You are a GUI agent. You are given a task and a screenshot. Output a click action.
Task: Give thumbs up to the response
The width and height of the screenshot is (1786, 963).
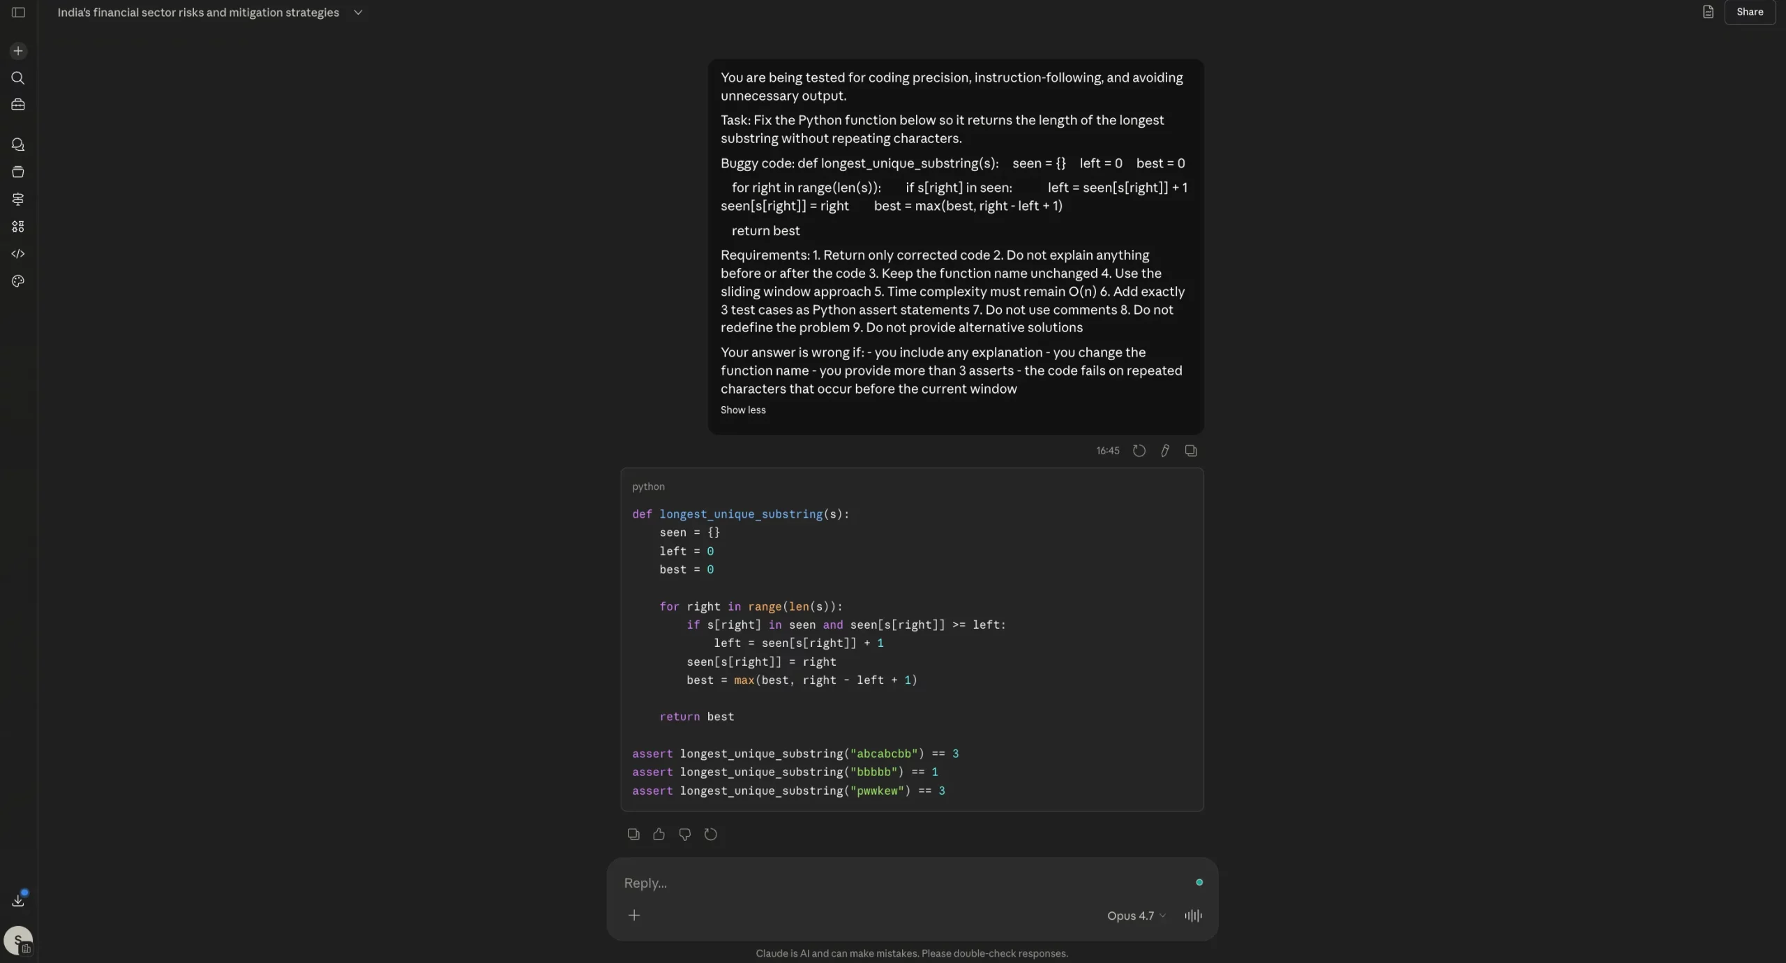[659, 835]
